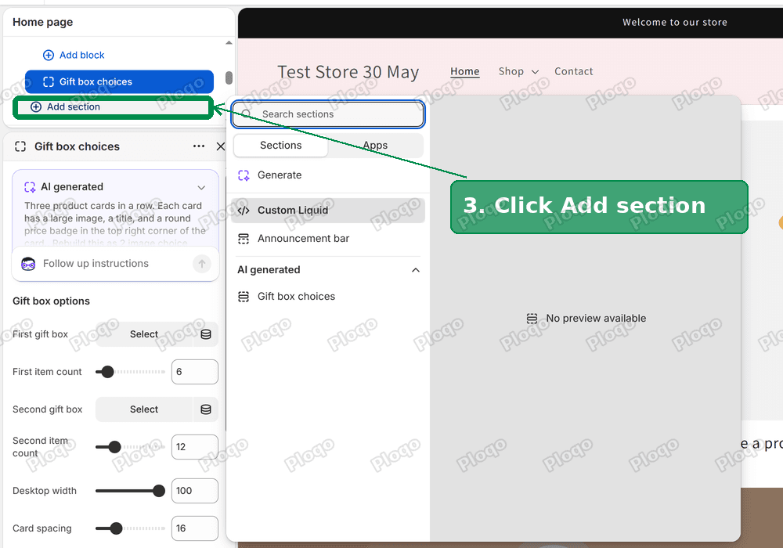This screenshot has width=783, height=548.
Task: Click the Desktop width value field
Action: pos(195,491)
